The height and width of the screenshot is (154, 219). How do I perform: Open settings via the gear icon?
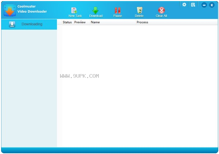[184, 5]
